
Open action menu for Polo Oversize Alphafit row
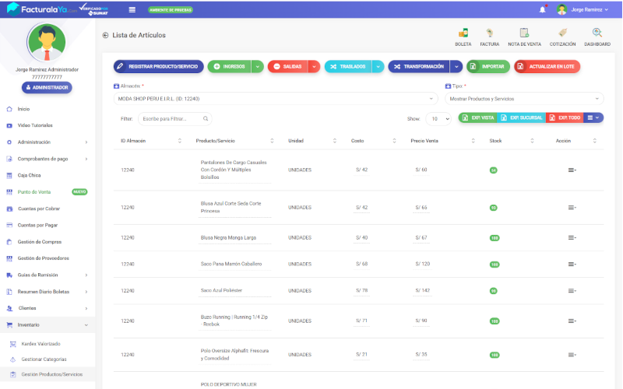572,355
